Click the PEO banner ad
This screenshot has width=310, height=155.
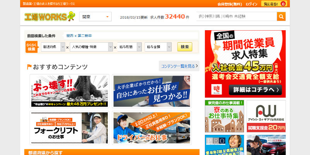[224, 145]
